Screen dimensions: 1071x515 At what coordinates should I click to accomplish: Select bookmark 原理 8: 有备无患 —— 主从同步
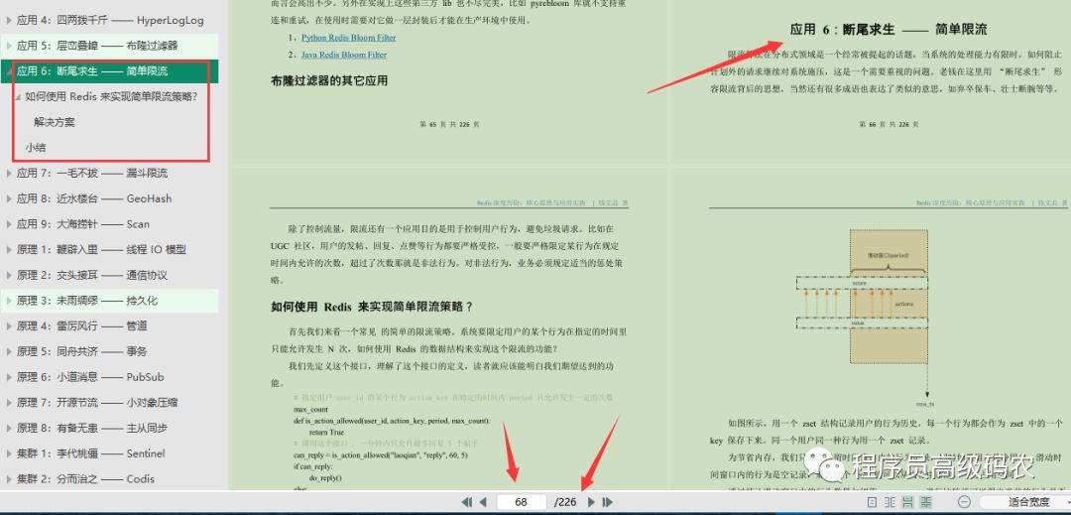(x=92, y=429)
